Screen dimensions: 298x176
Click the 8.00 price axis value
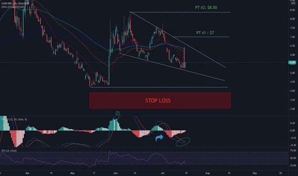[293, 19]
